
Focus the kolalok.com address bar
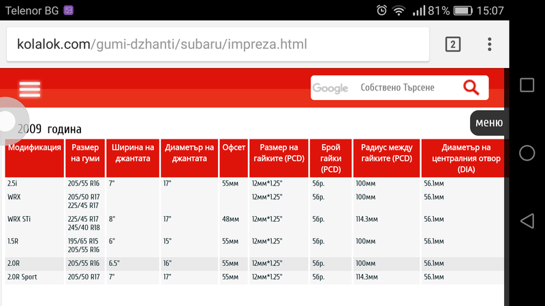(x=218, y=44)
